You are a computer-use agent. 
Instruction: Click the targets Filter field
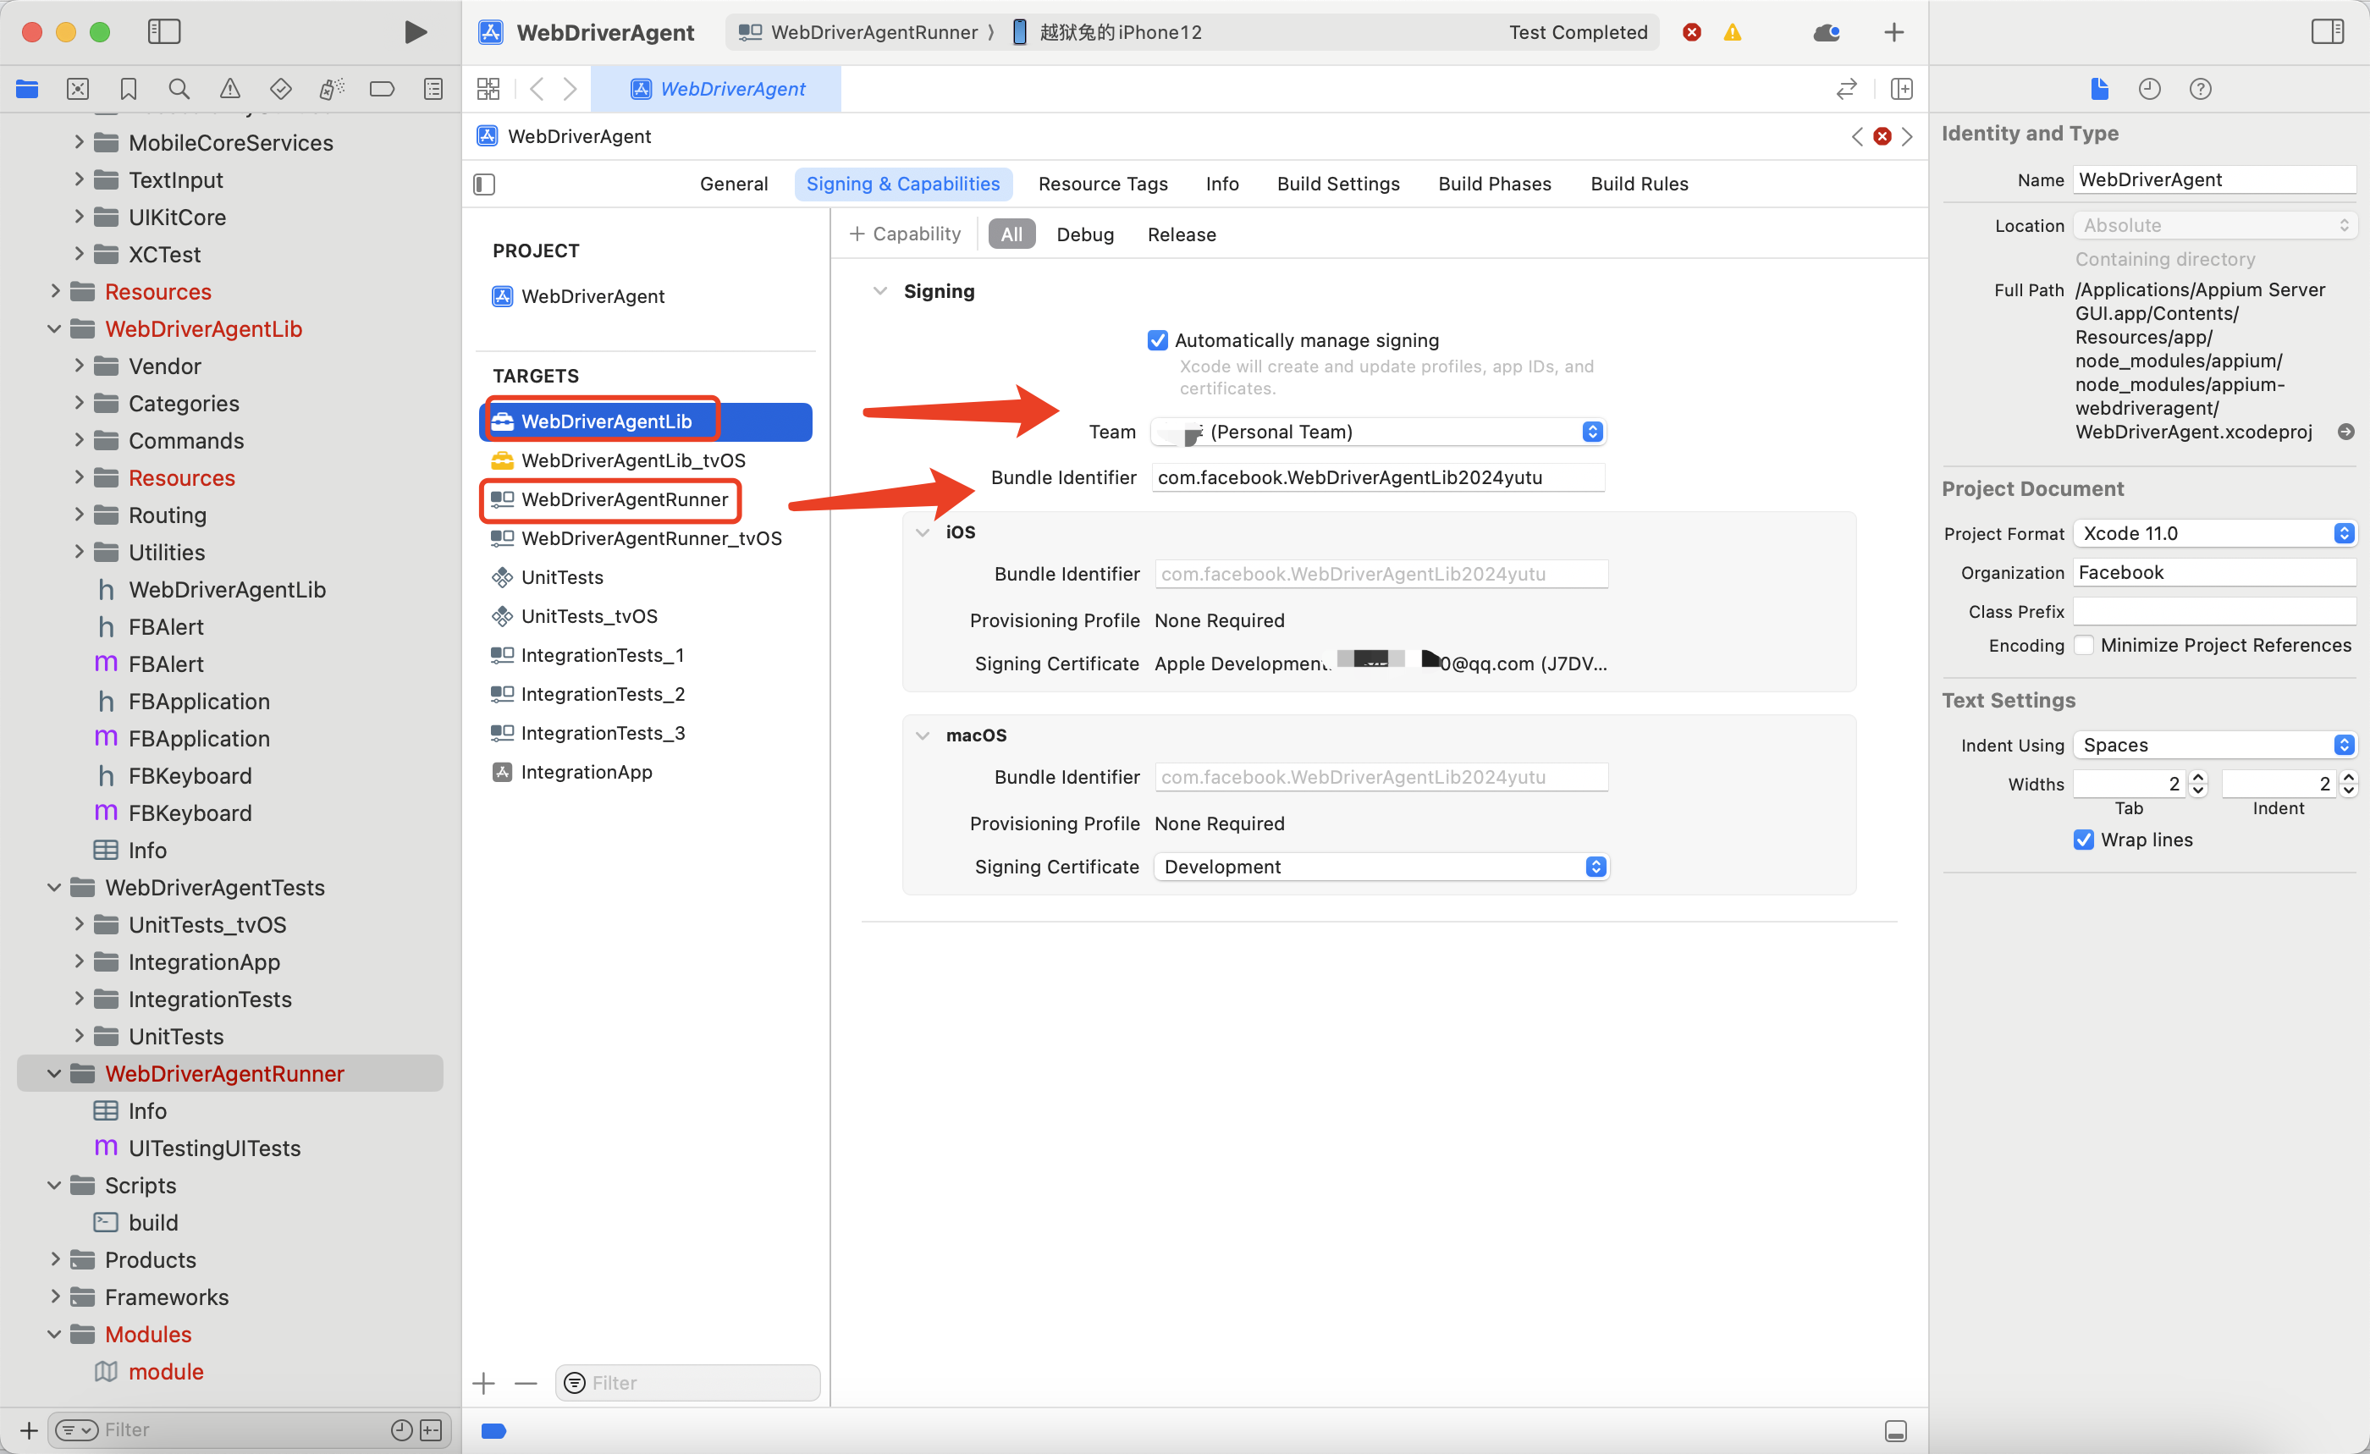[x=687, y=1383]
